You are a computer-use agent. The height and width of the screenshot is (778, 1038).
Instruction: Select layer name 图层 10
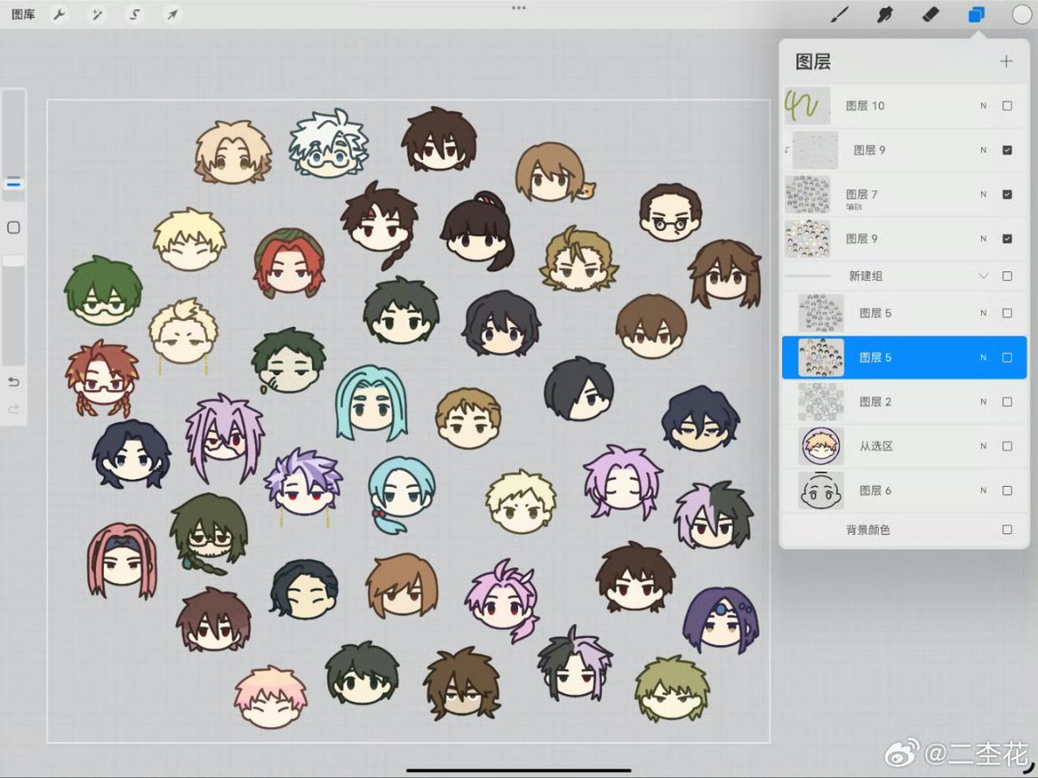point(865,105)
